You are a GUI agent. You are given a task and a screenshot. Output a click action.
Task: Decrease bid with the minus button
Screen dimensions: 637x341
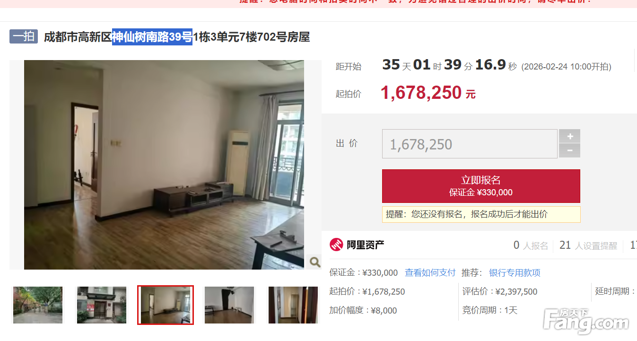coord(569,150)
